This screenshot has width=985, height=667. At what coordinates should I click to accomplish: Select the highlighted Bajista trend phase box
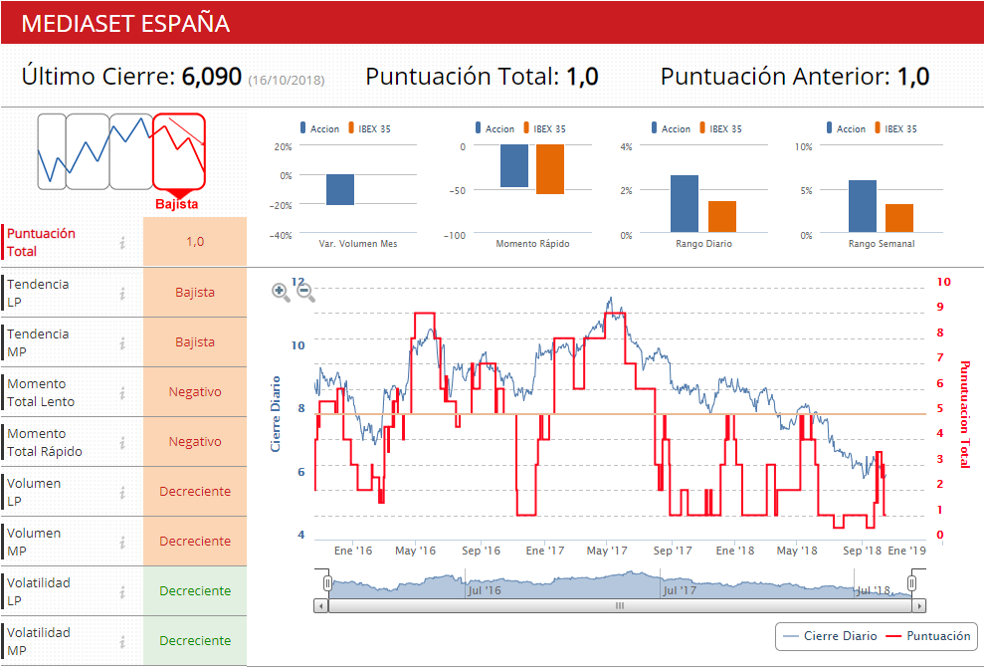pyautogui.click(x=179, y=151)
